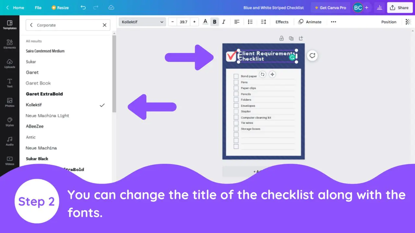Open the File menu

pyautogui.click(x=38, y=7)
